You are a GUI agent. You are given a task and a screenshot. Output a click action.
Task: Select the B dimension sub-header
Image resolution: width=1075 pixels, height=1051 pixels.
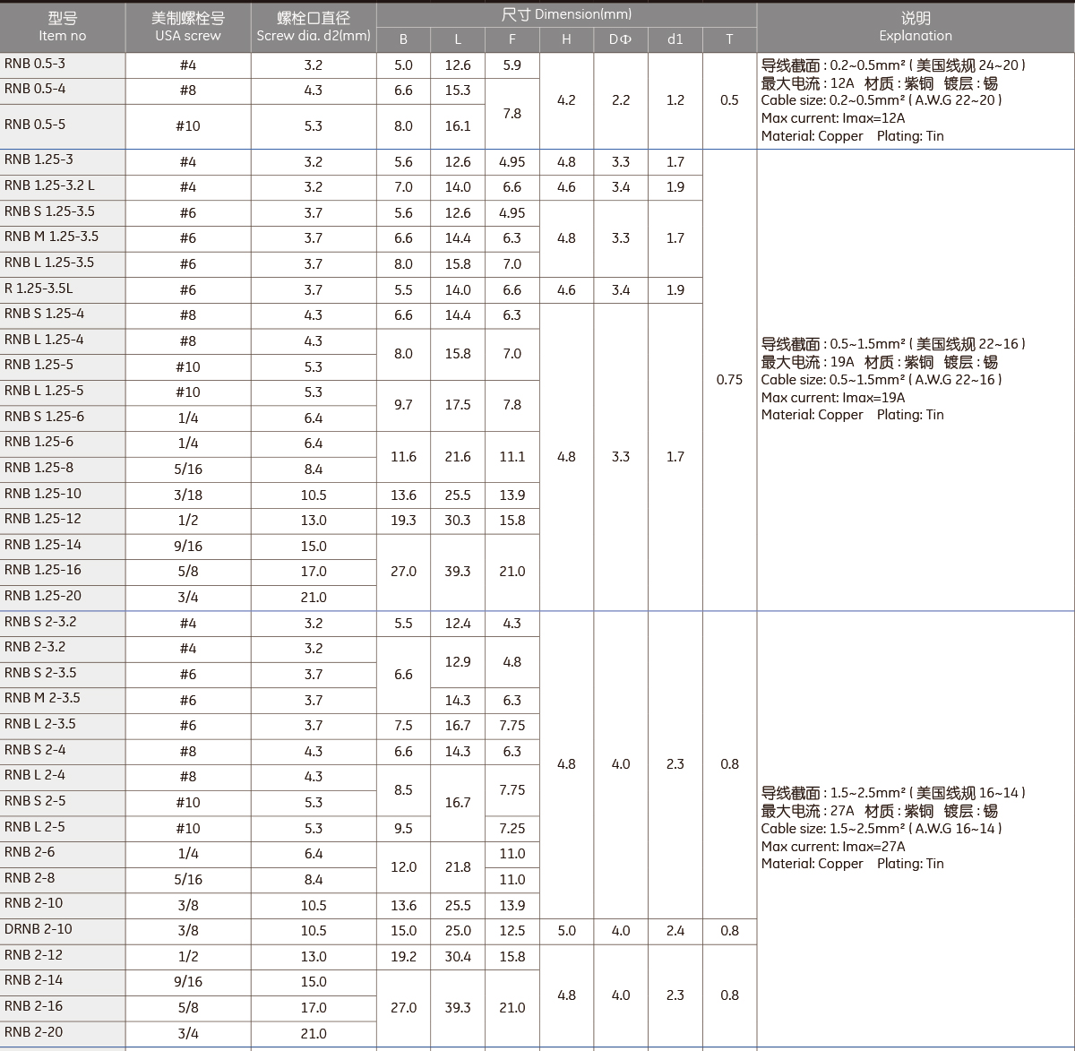click(403, 39)
